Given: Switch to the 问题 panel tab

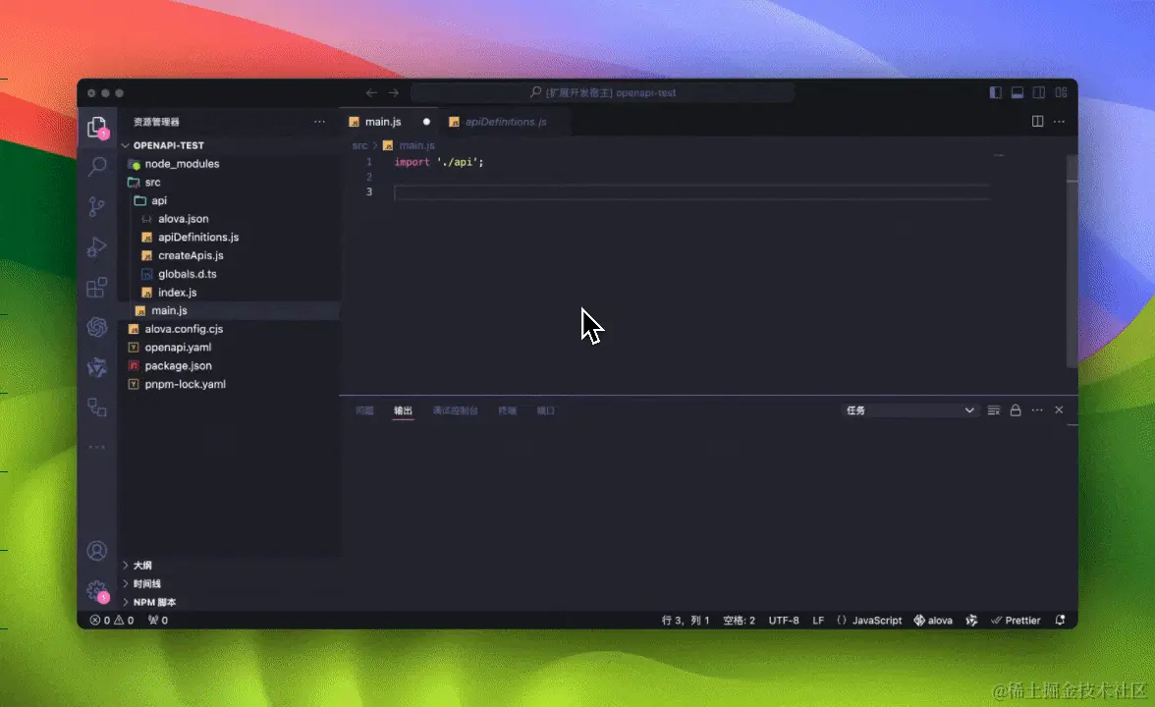Looking at the screenshot, I should (x=364, y=410).
